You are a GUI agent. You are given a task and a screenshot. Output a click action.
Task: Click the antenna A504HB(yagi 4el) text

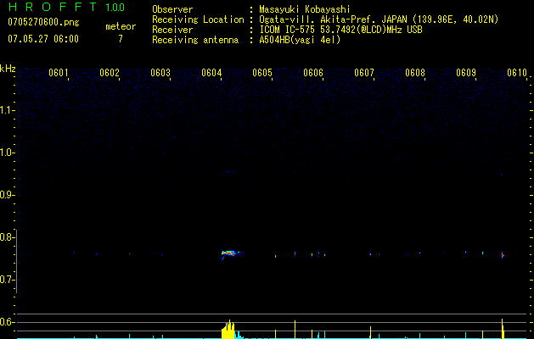tap(300, 40)
